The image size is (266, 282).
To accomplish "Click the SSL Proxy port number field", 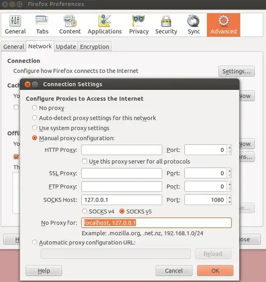I will [205, 173].
